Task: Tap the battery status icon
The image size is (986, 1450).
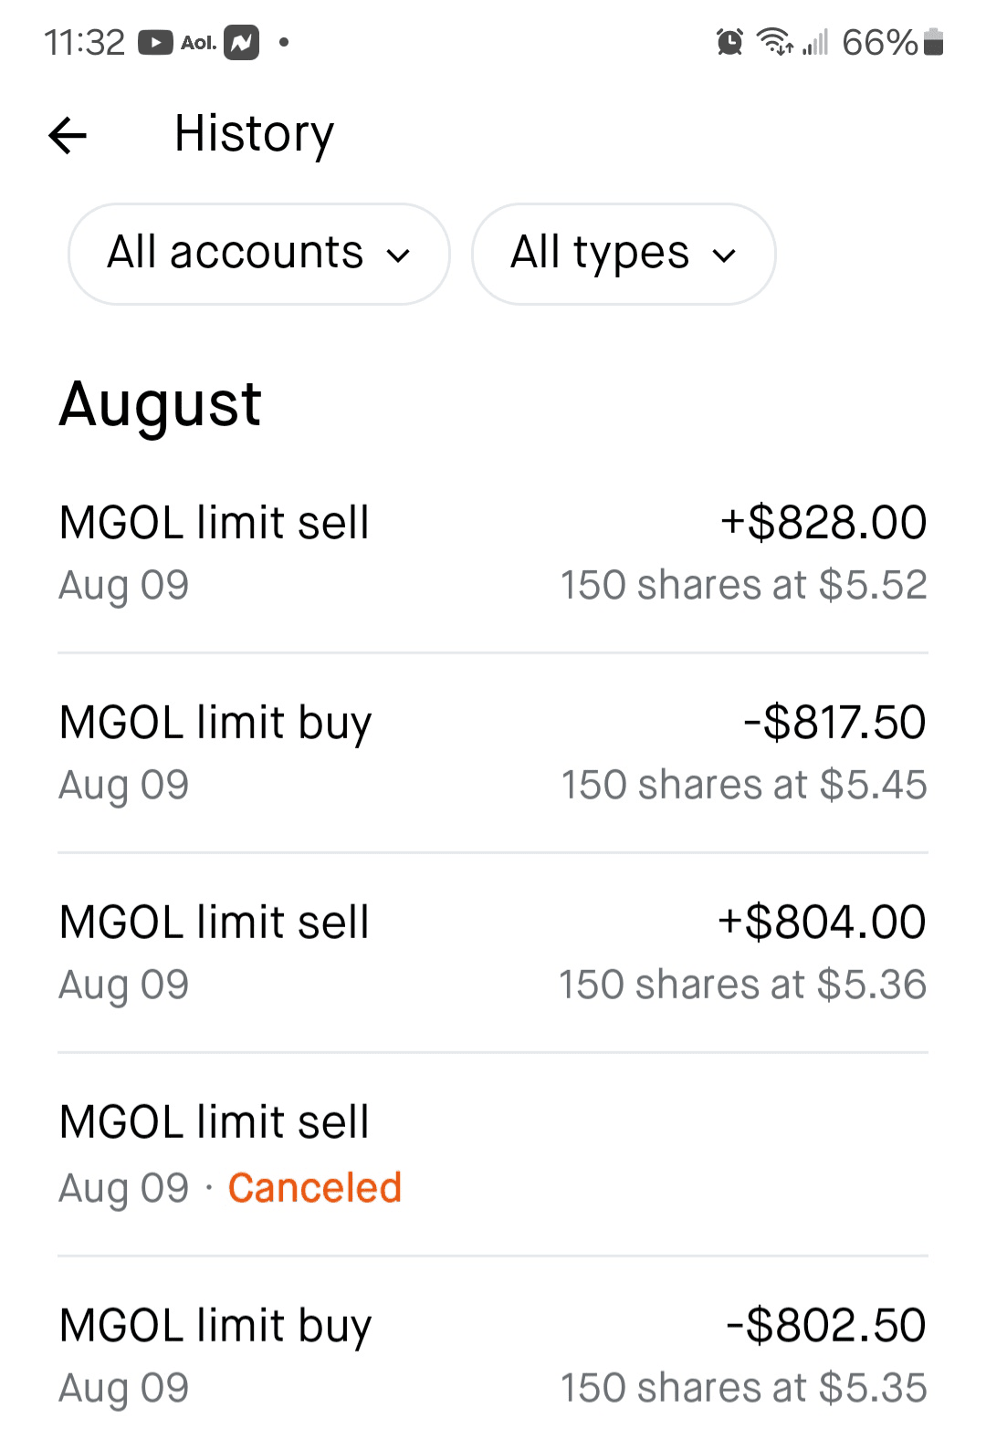Action: (x=933, y=42)
